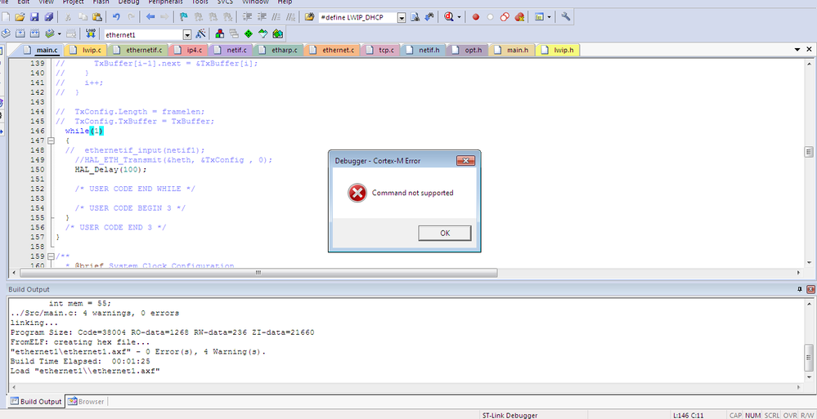Switch to the ethernet.c tab
Viewport: 817px width, 419px height.
tap(332, 50)
